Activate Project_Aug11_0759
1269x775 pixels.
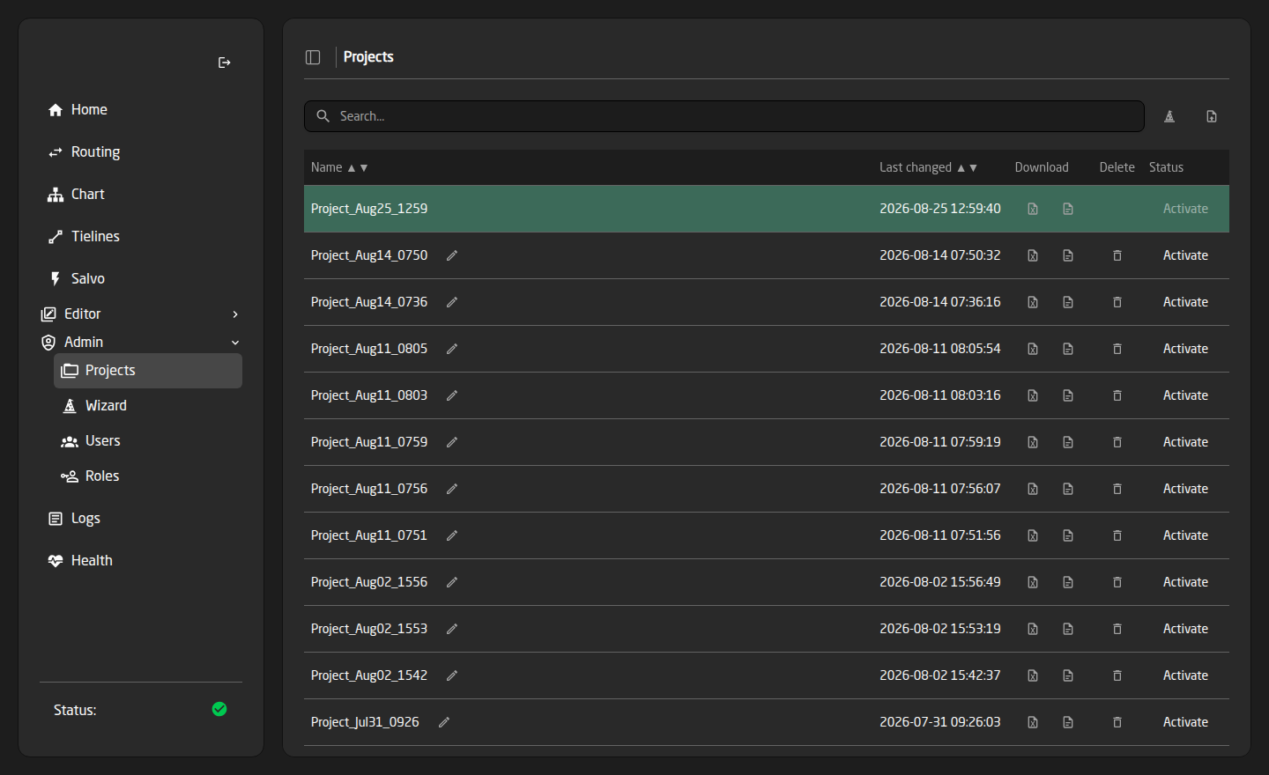coord(1185,442)
